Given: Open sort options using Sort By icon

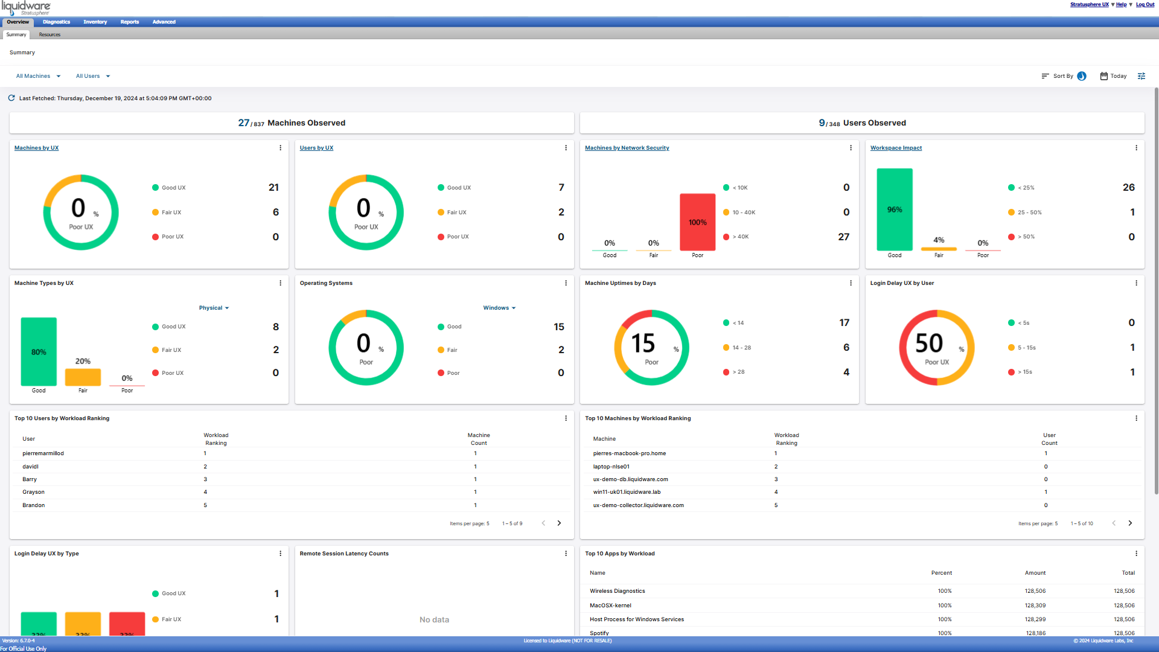Looking at the screenshot, I should pyautogui.click(x=1045, y=75).
